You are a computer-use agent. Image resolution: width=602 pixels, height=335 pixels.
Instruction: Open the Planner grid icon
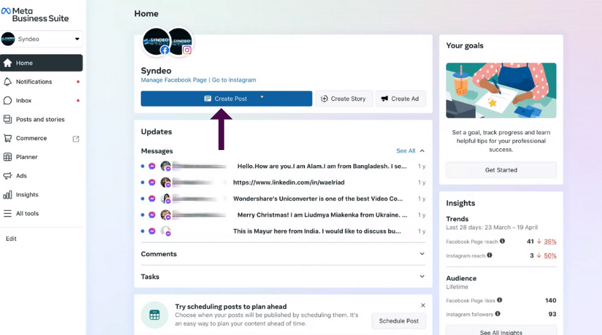pos(8,157)
